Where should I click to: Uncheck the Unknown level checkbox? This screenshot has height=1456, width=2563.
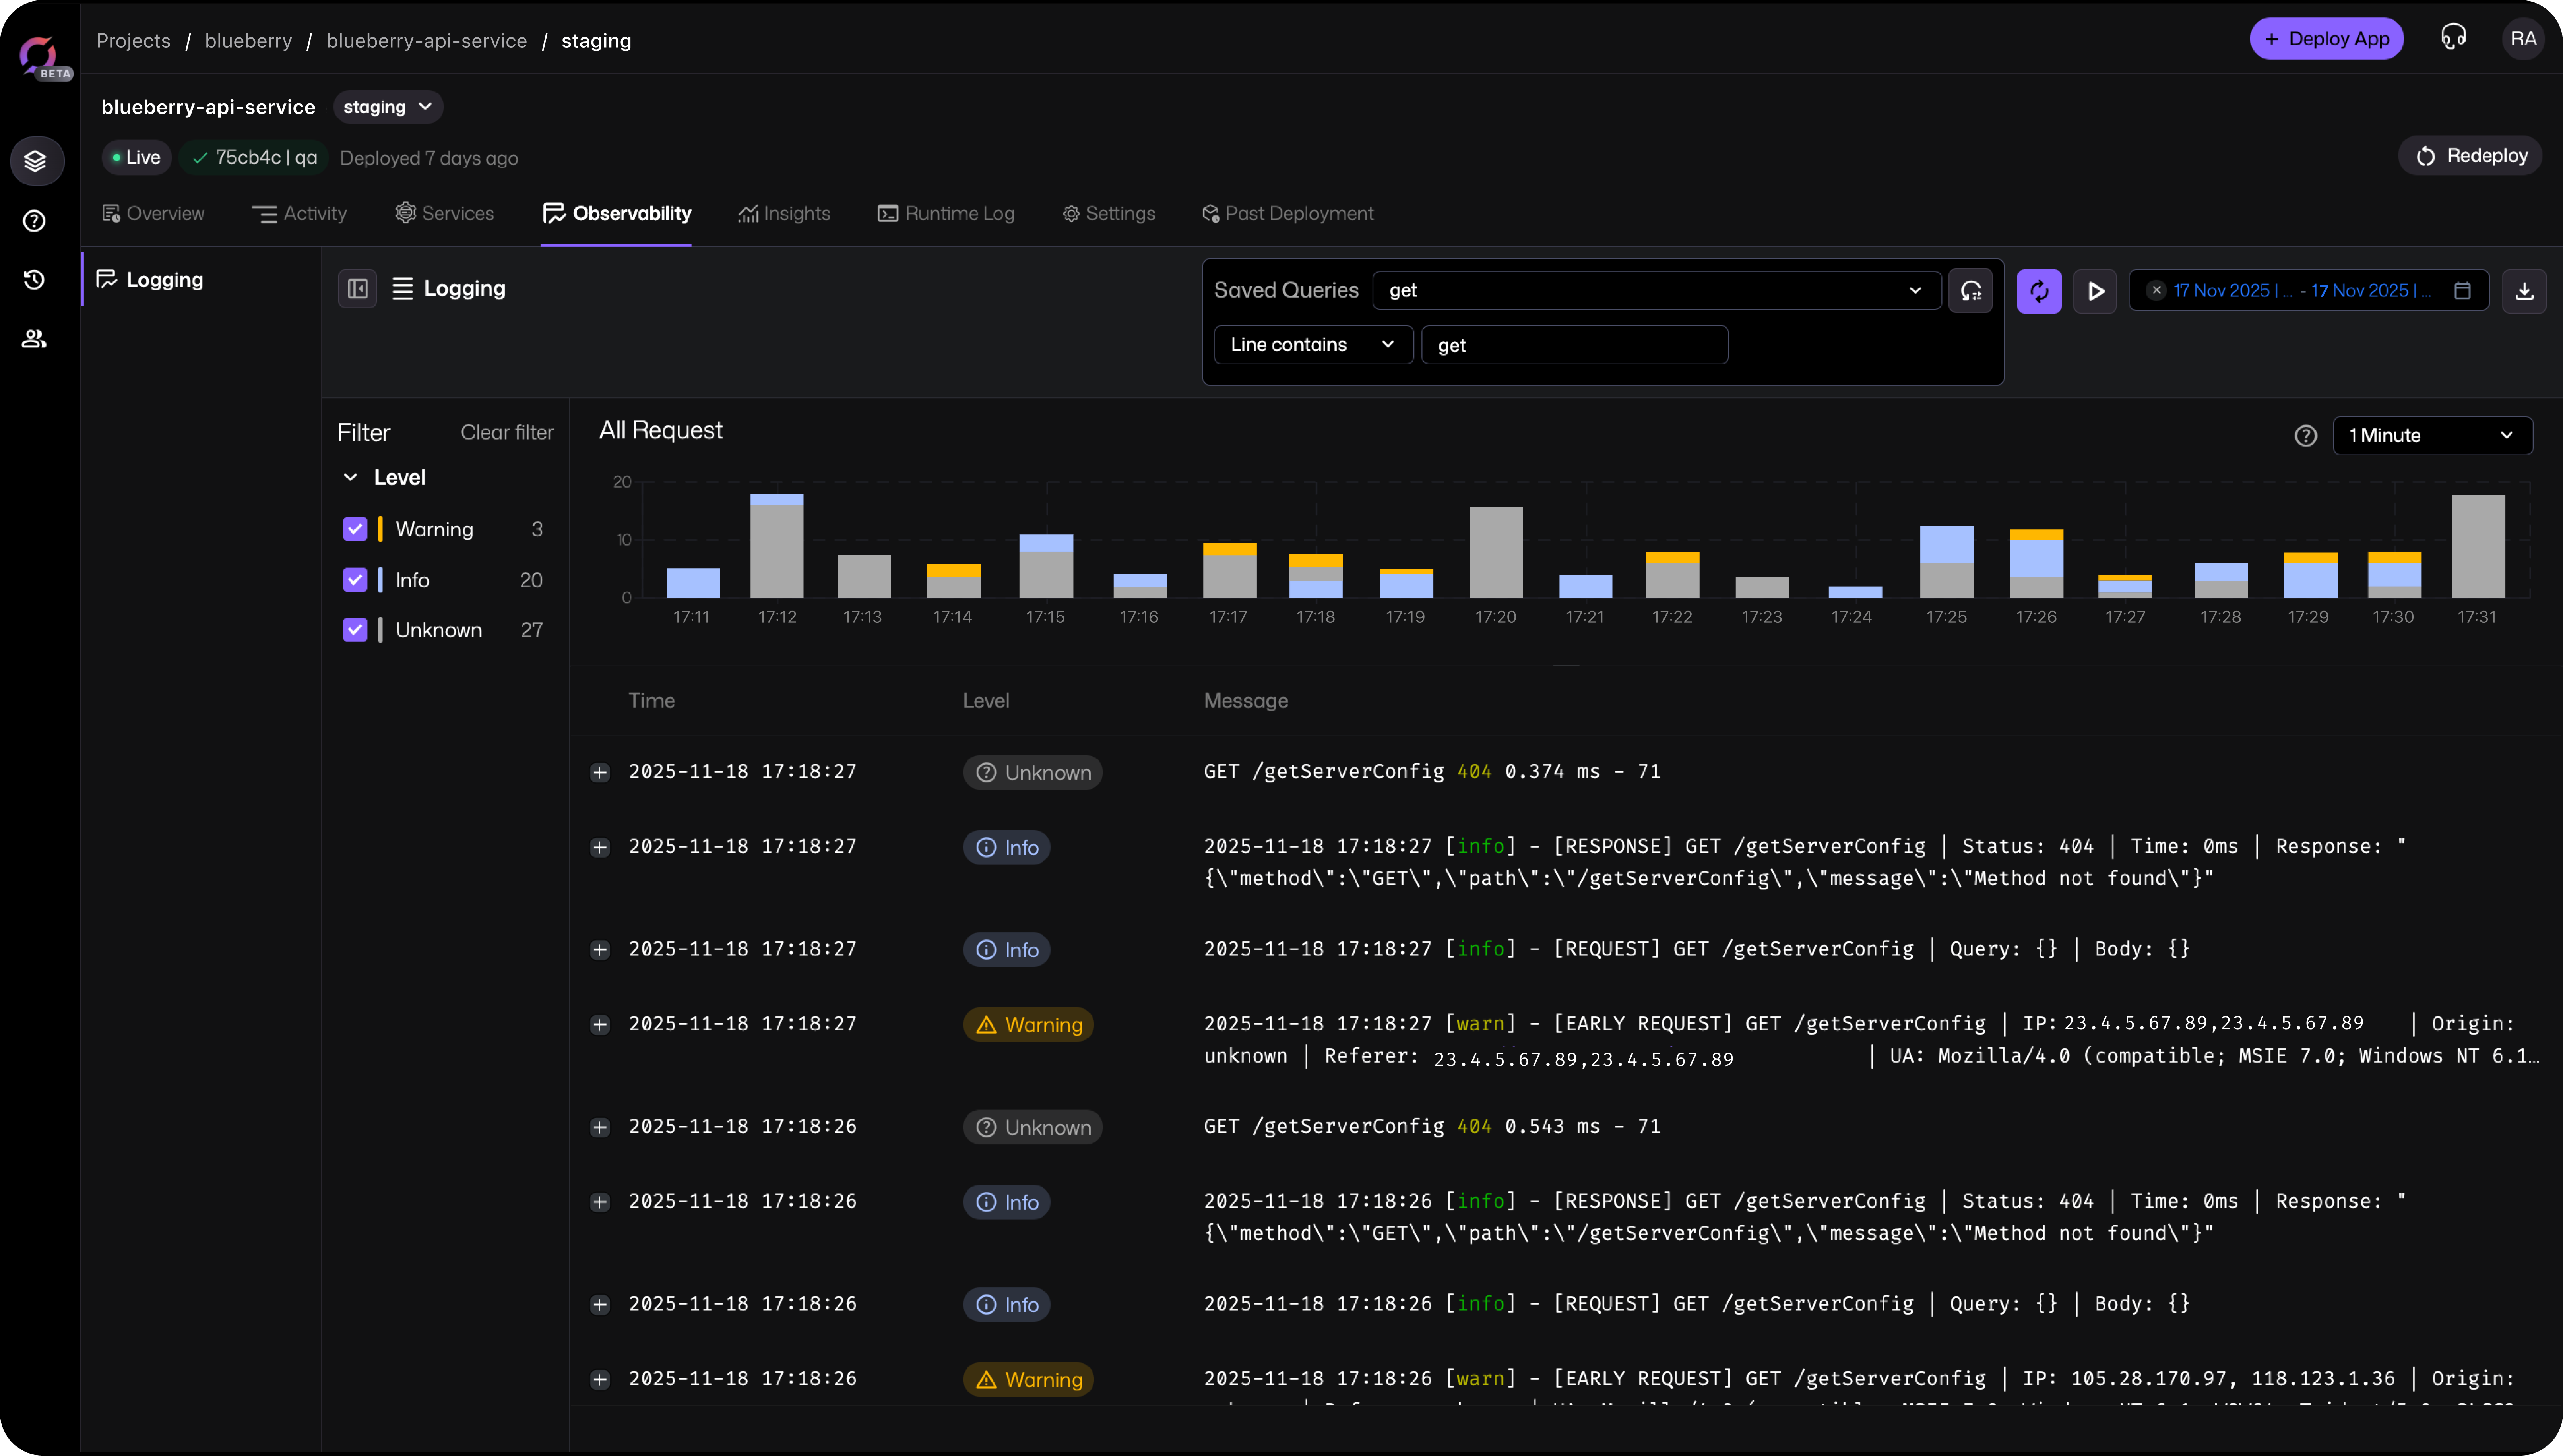point(355,630)
